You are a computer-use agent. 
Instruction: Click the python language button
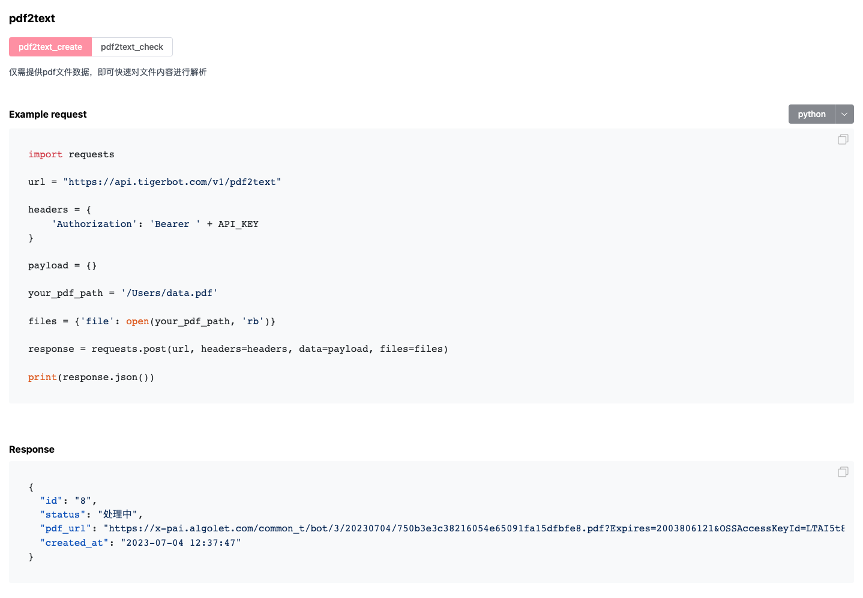pos(811,113)
